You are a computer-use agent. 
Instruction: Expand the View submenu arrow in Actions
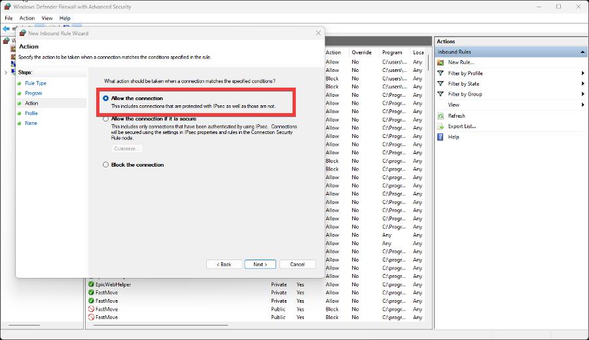tap(582, 105)
